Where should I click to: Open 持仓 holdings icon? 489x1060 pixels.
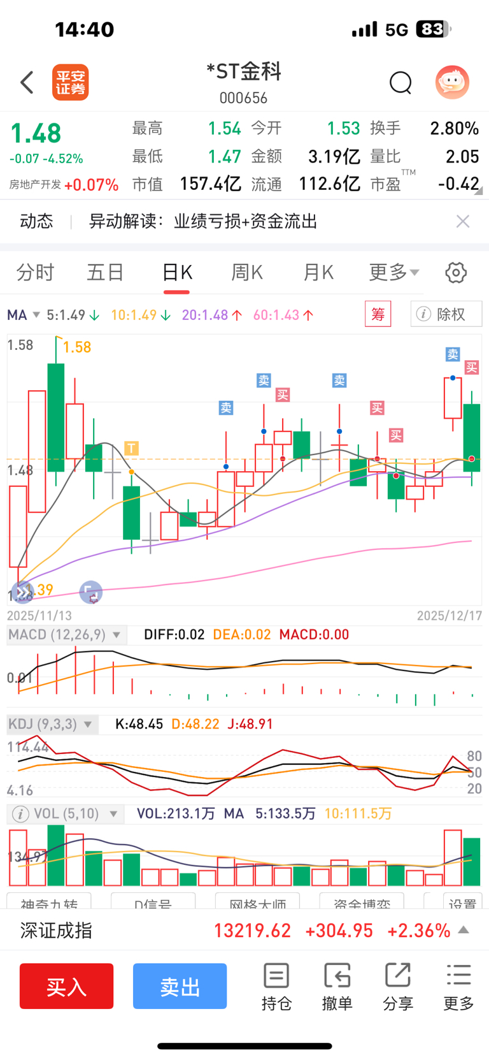276,987
